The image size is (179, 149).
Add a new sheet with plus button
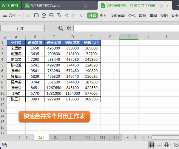pyautogui.click(x=135, y=137)
